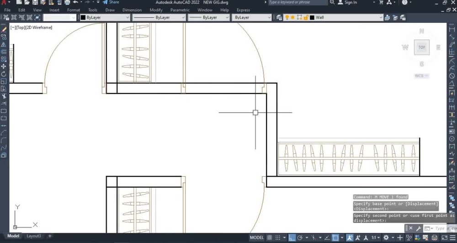The image size is (457, 243).
Task: Add a new layout with plus tab
Action: [x=49, y=236]
